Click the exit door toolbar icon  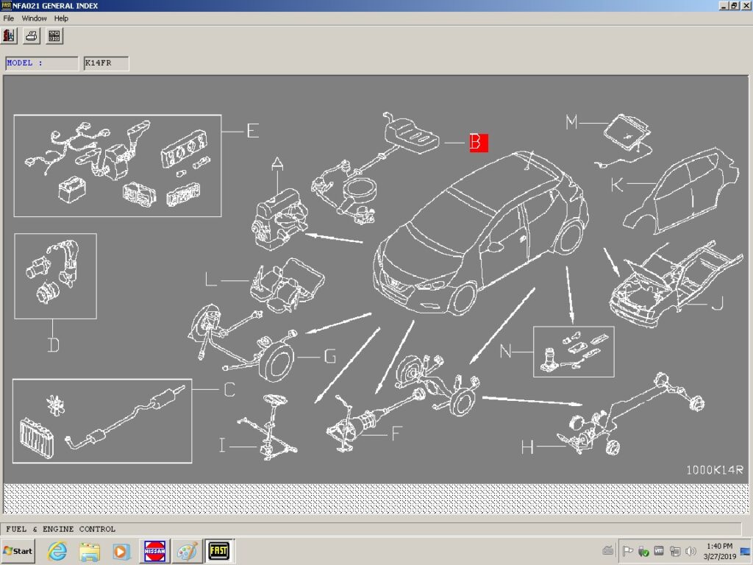[9, 35]
